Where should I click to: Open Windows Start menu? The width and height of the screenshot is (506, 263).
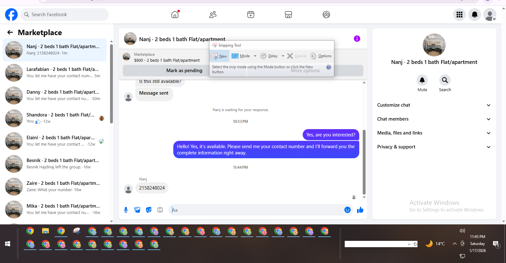tap(8, 244)
